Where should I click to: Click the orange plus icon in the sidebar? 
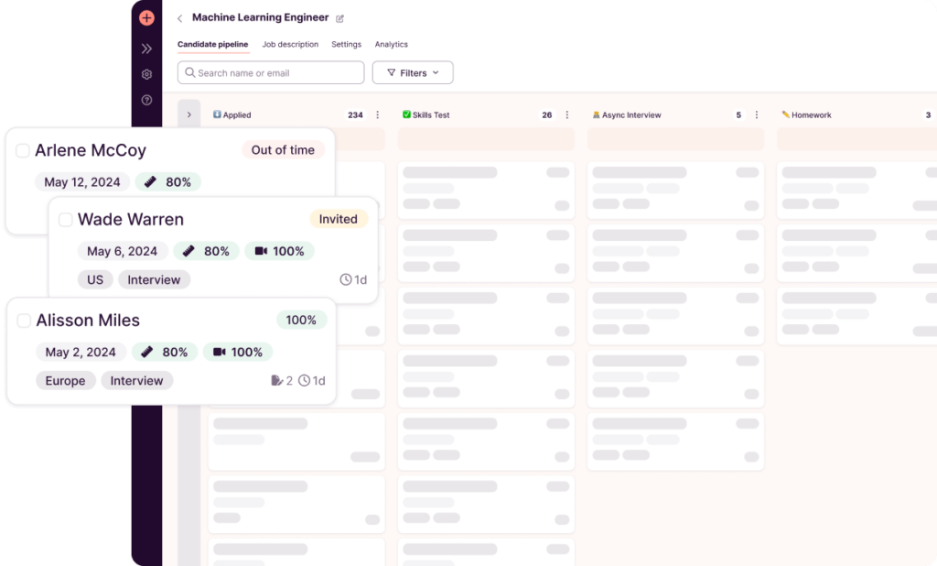(146, 17)
